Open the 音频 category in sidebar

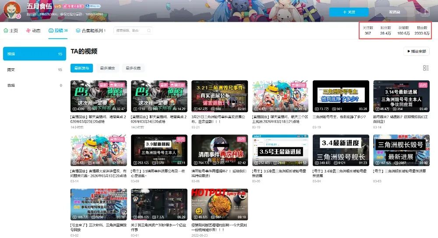point(34,85)
